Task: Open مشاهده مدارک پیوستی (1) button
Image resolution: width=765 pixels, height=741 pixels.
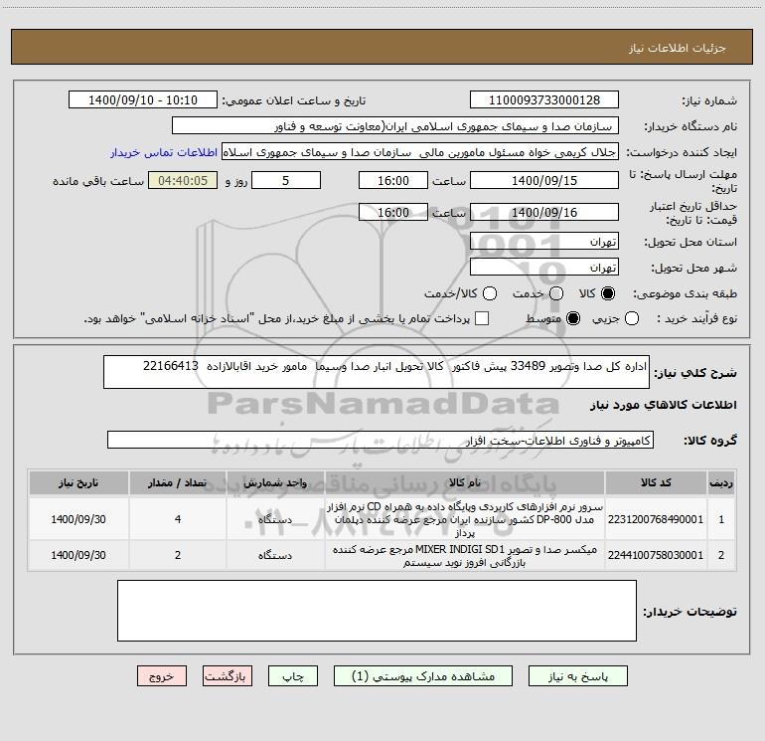Action: pyautogui.click(x=423, y=676)
